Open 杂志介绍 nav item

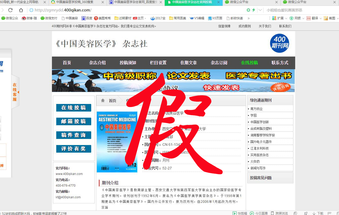(97, 63)
